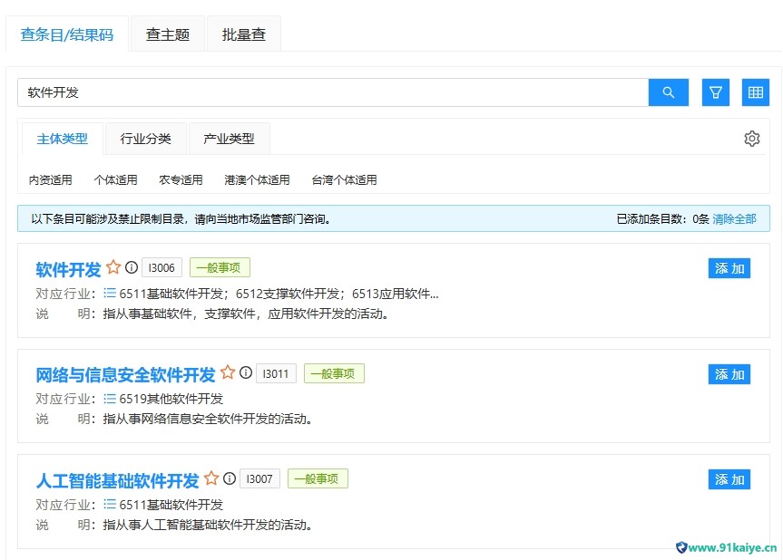Click the 清除全部 link
Image resolution: width=783 pixels, height=560 pixels.
click(734, 218)
